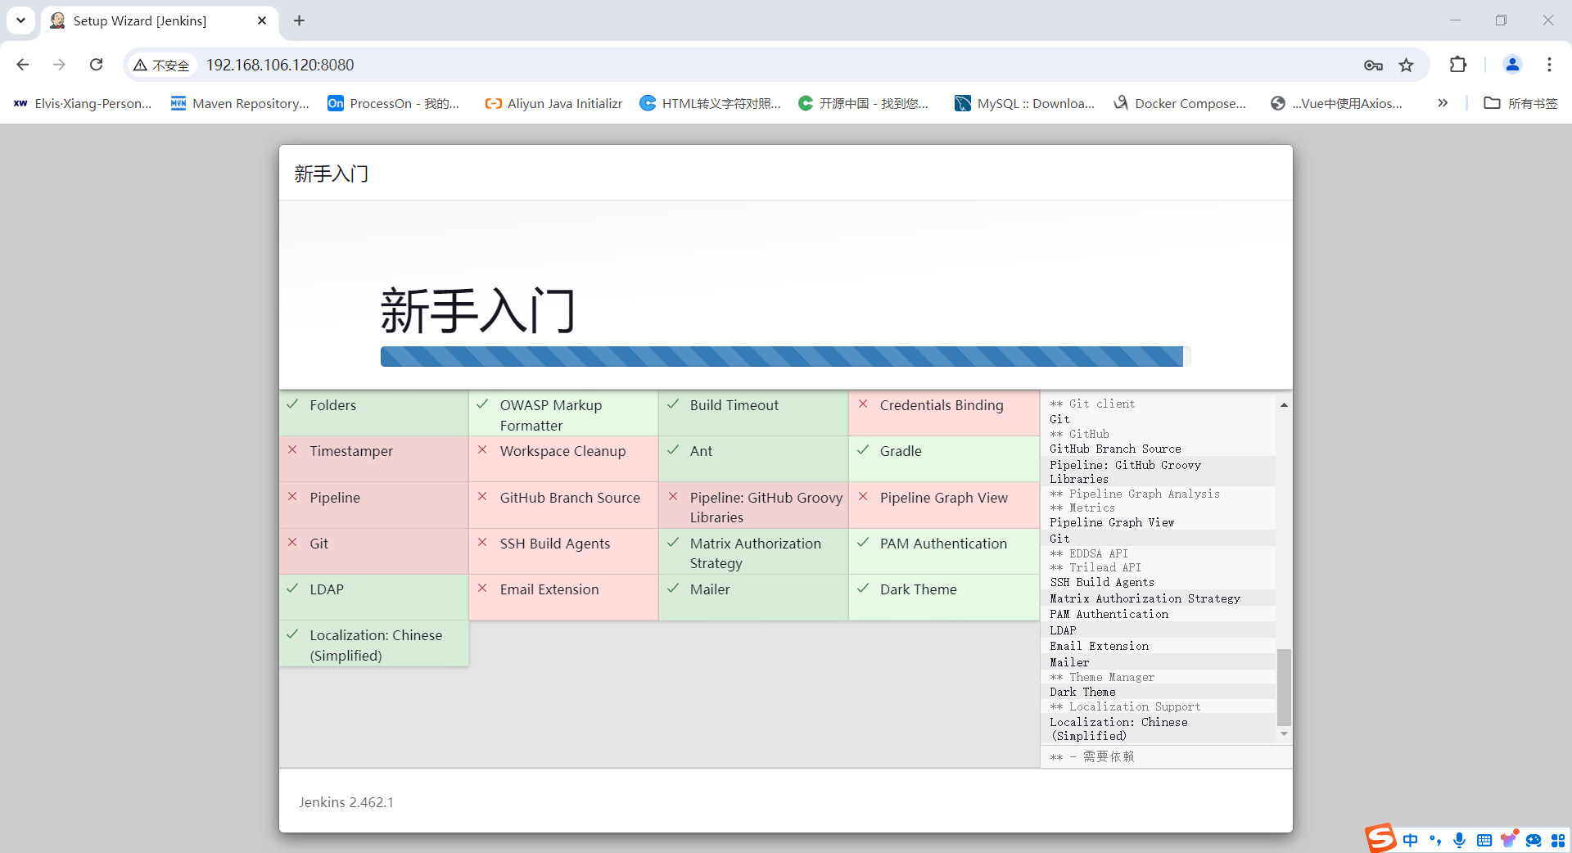Click the address bar URL 192.168.106.120:8080
Viewport: 1572px width, 853px height.
pyautogui.click(x=280, y=65)
